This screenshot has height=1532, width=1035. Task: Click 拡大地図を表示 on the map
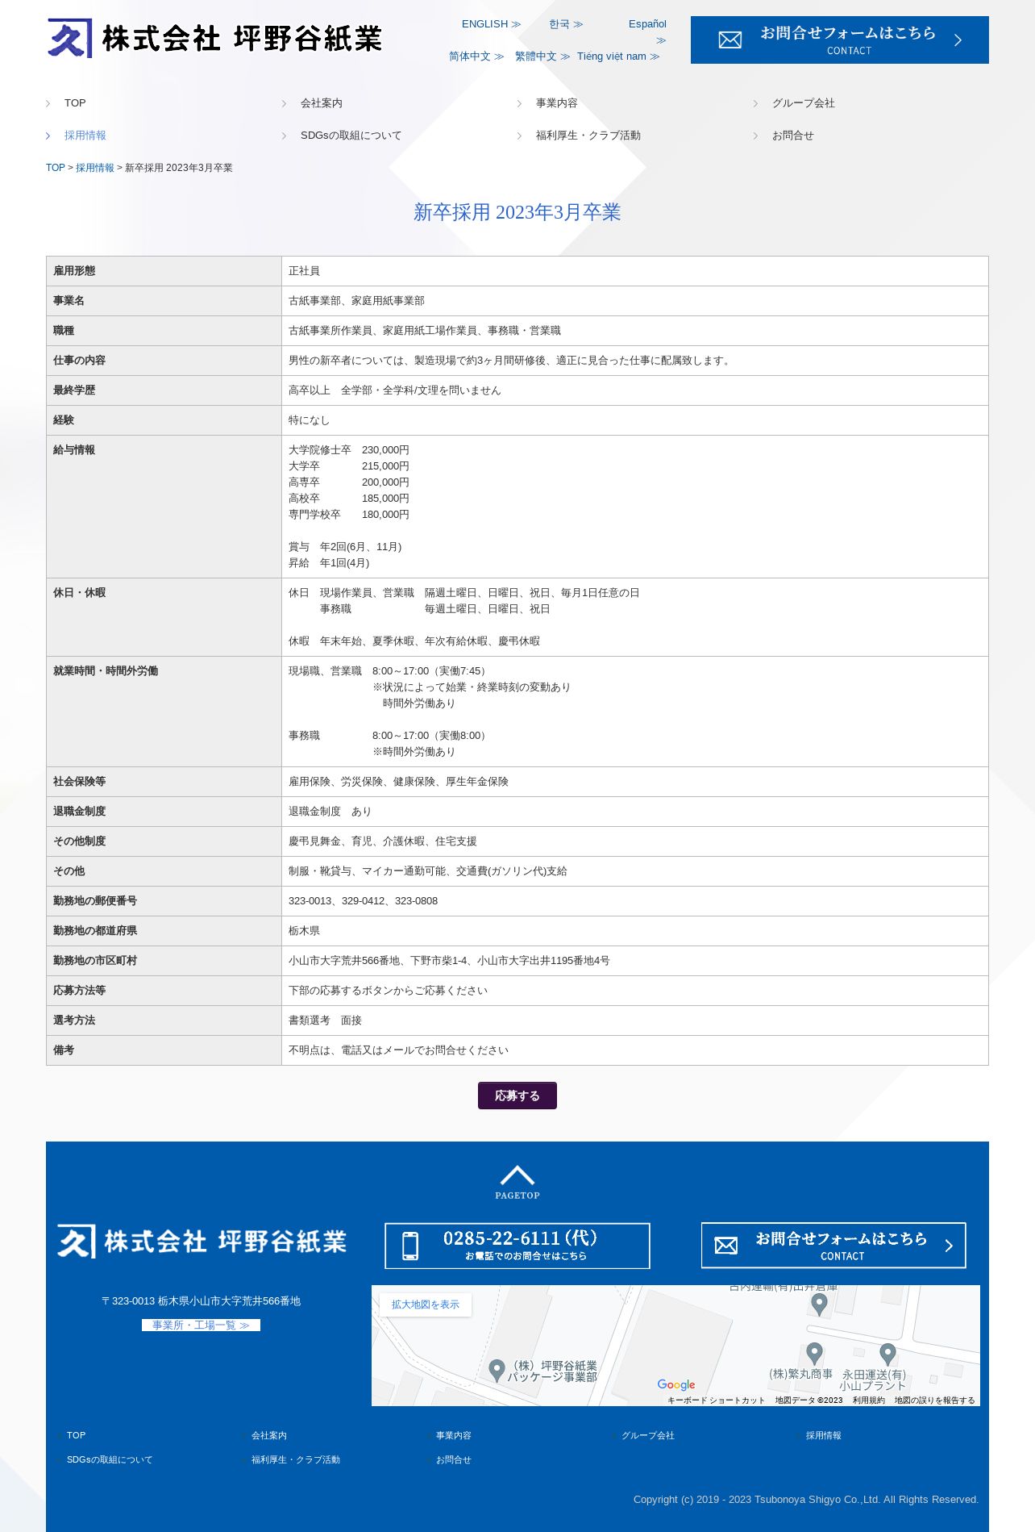click(426, 1304)
